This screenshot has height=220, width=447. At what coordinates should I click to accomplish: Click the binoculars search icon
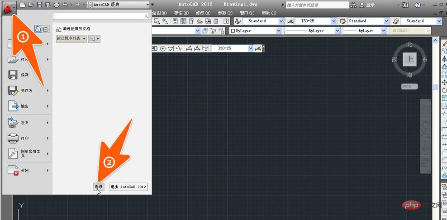click(354, 5)
